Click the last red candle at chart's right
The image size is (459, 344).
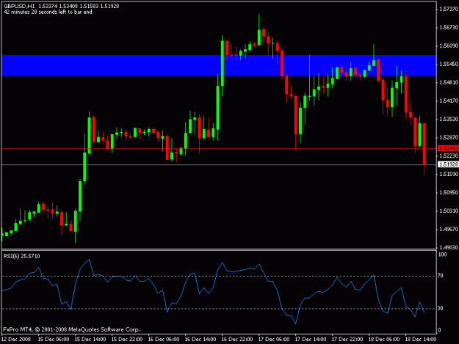[x=424, y=144]
